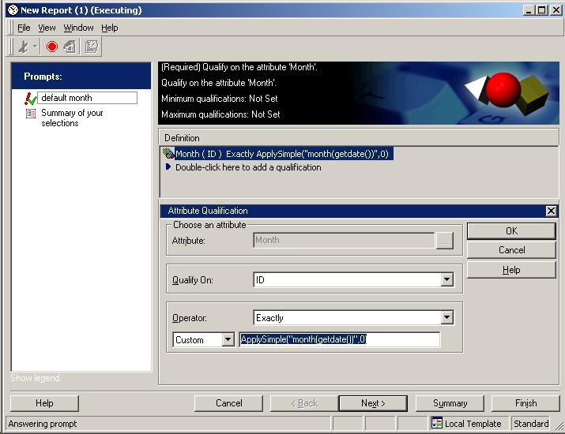
Task: Click the run tool icon in toolbar
Action: [24, 47]
